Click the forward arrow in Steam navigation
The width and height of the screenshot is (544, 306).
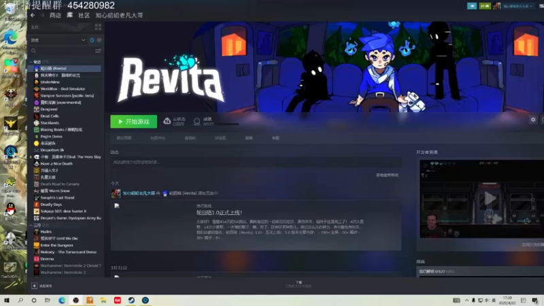42,15
